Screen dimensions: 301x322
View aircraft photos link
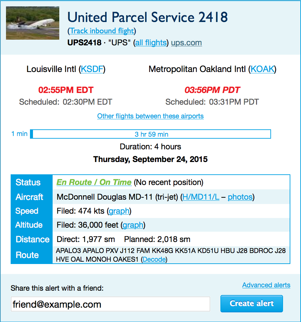[x=240, y=197]
